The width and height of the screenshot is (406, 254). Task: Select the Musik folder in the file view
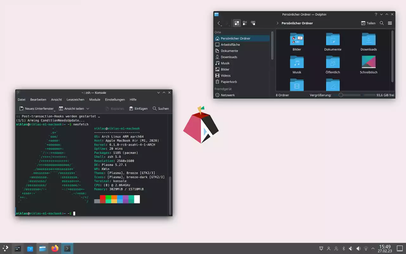tap(297, 65)
